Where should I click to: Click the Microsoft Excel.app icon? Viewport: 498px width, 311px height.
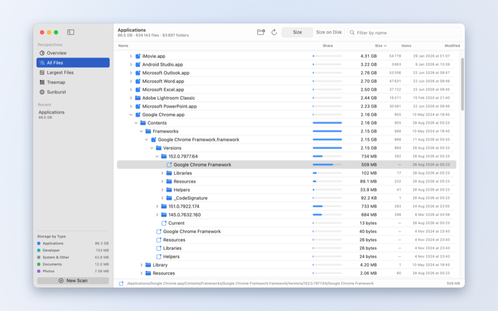[x=138, y=90]
